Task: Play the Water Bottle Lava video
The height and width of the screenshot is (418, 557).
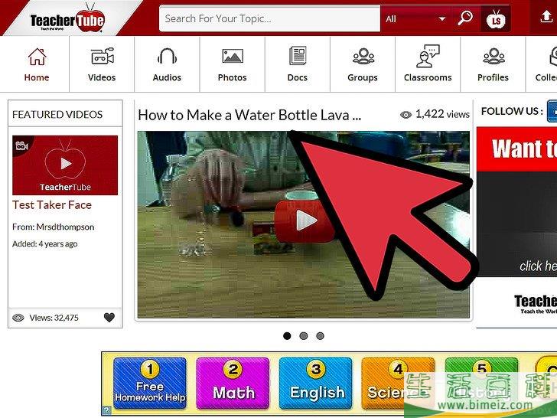Action: click(x=305, y=221)
